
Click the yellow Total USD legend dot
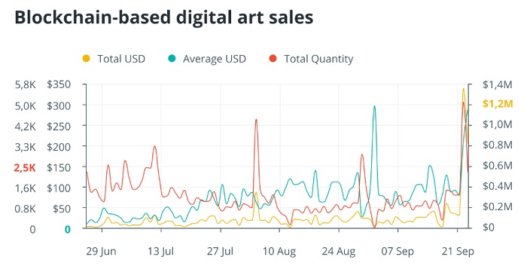[x=87, y=59]
